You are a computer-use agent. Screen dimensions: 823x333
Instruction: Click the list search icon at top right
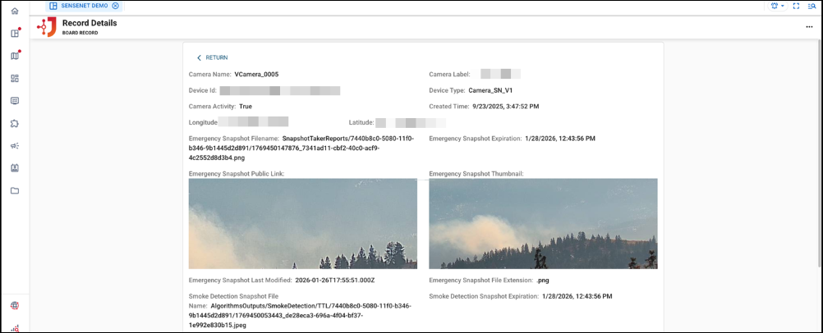coord(812,6)
